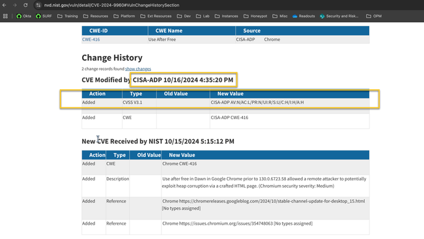
Task: Click the Use after free in Dawn description
Action: pos(264,182)
